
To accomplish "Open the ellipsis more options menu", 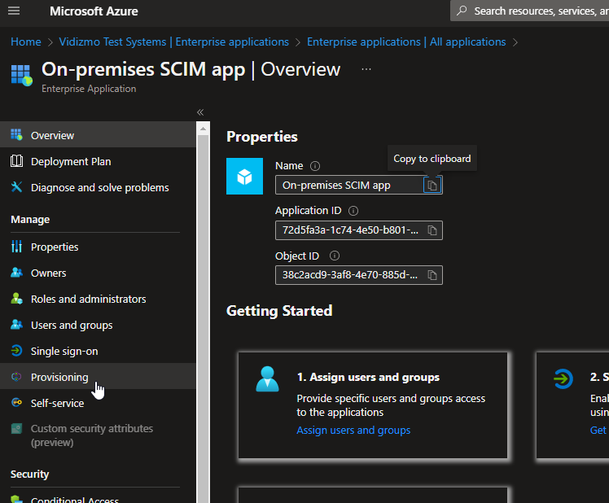I will pyautogui.click(x=366, y=70).
